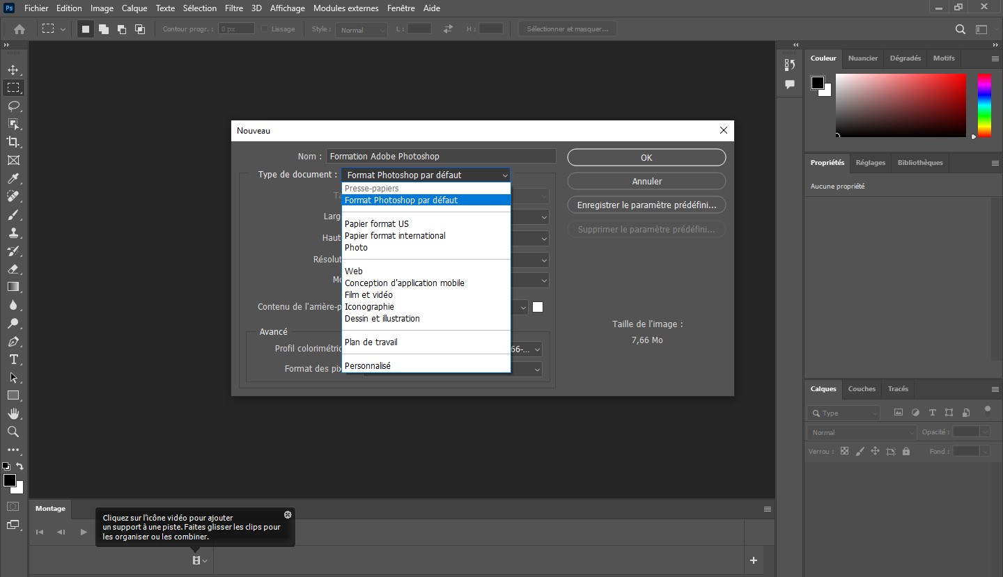Toggle layer filtering switch in Calques panel
1003x577 pixels.
point(987,409)
